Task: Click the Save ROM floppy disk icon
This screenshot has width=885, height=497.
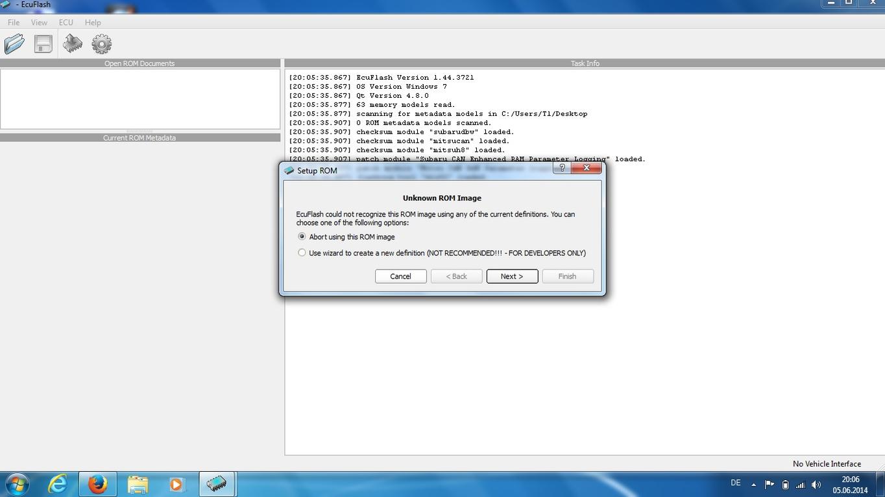Action: coord(43,44)
